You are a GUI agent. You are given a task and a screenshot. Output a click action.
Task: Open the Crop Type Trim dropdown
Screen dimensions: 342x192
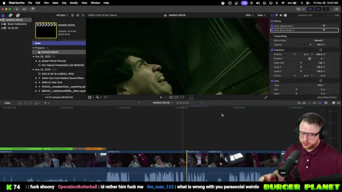pos(320,85)
